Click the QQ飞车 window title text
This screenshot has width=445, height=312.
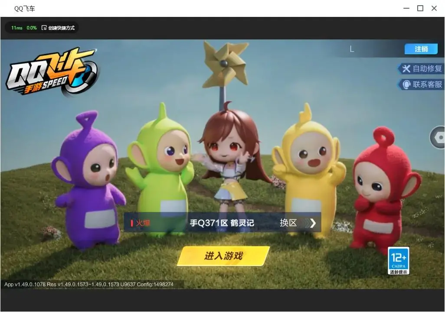tap(25, 9)
